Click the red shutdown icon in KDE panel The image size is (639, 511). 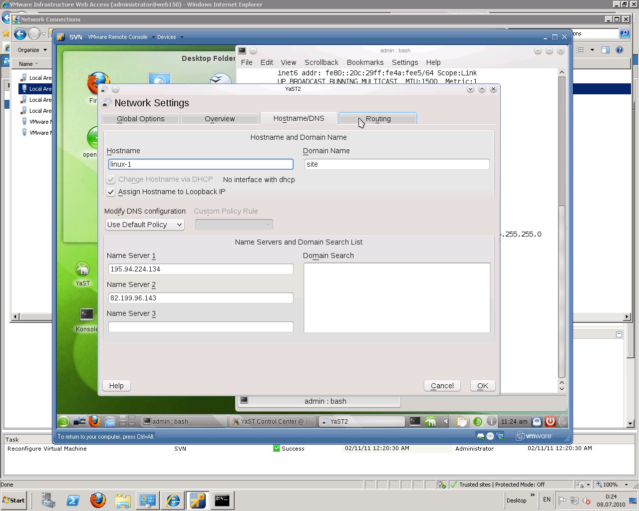point(550,422)
